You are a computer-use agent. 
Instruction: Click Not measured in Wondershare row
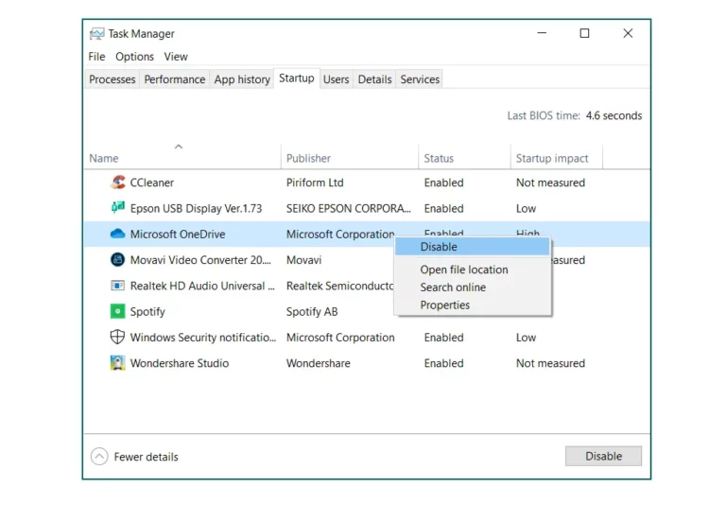(550, 363)
